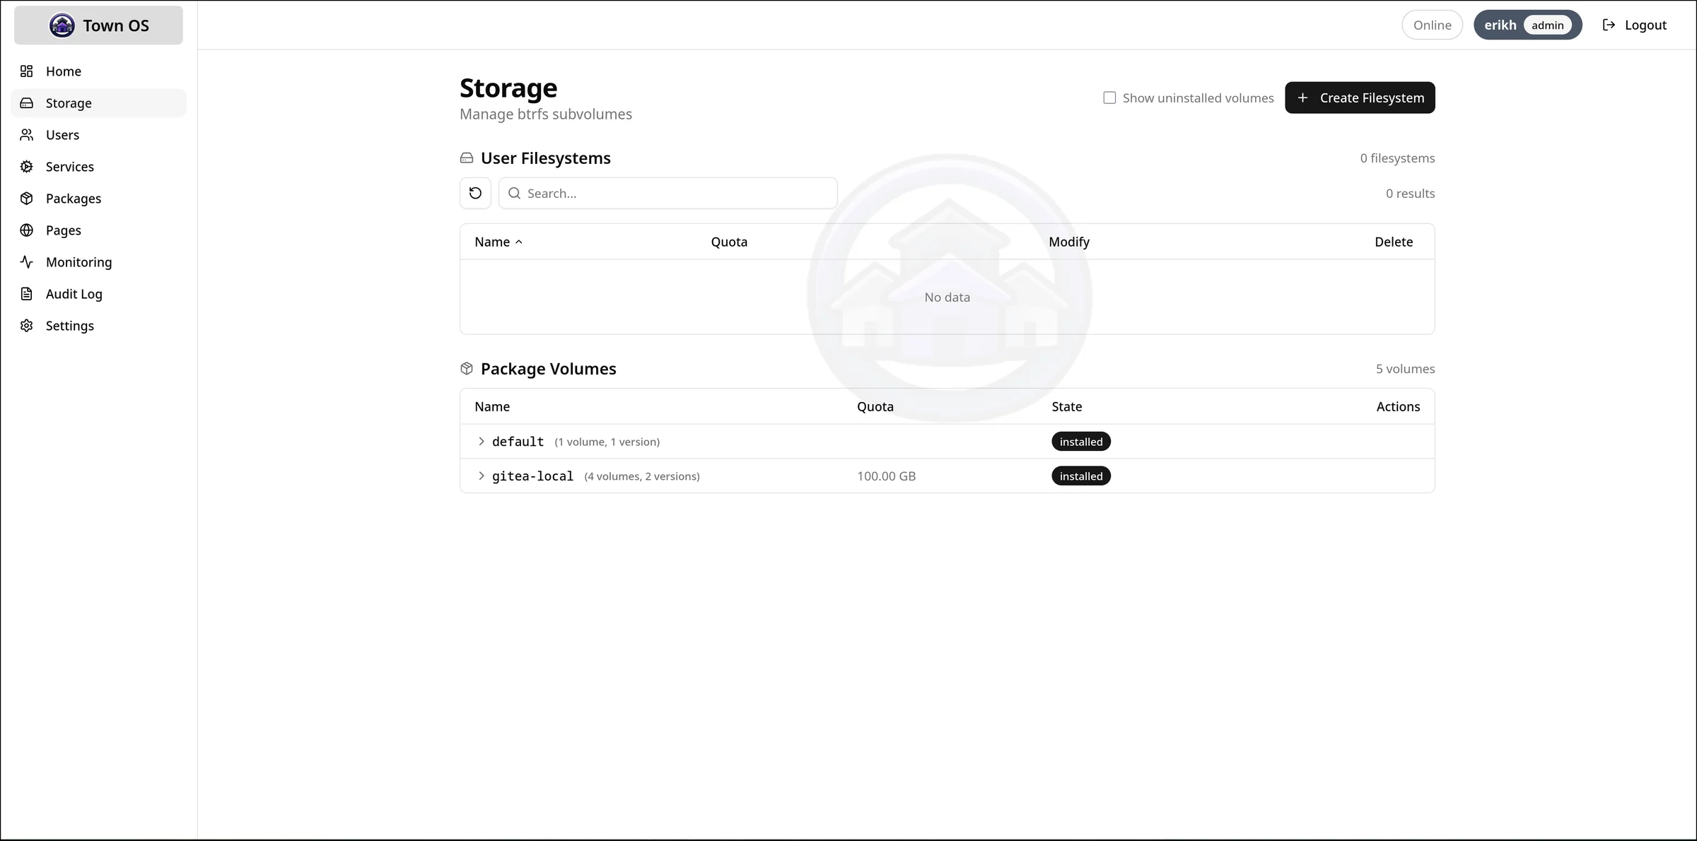Expand the gitea-local package volume row

pyautogui.click(x=482, y=476)
